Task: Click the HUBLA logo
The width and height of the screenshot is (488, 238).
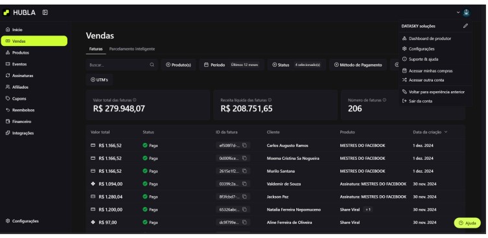Action: (x=19, y=13)
